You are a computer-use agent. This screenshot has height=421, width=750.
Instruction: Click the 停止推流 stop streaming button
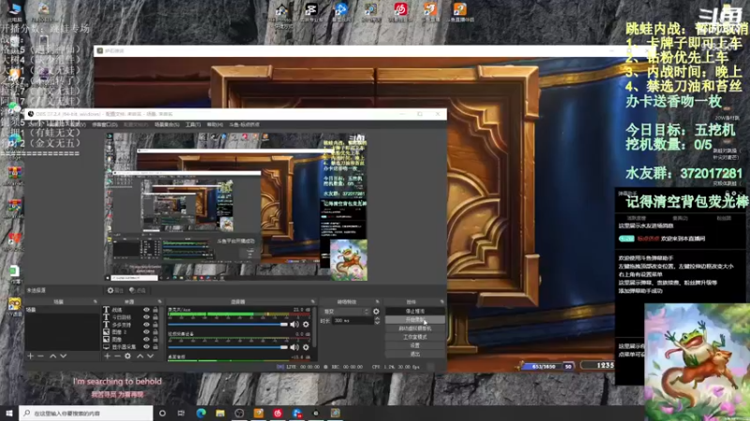pos(414,312)
